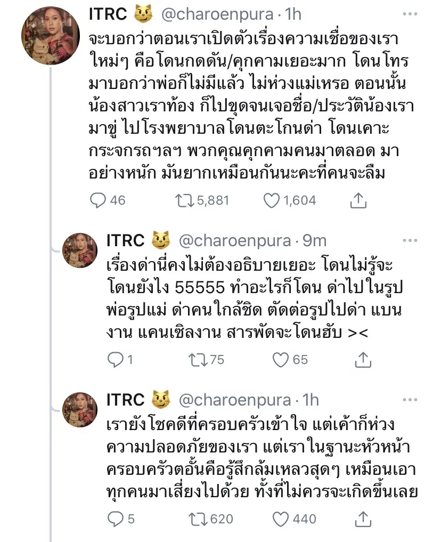Like the tweet with 440 likes
The height and width of the screenshot is (542, 441).
pyautogui.click(x=280, y=519)
